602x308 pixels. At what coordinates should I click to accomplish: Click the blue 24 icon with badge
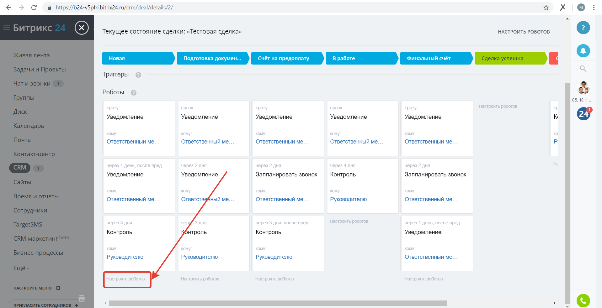click(x=584, y=113)
